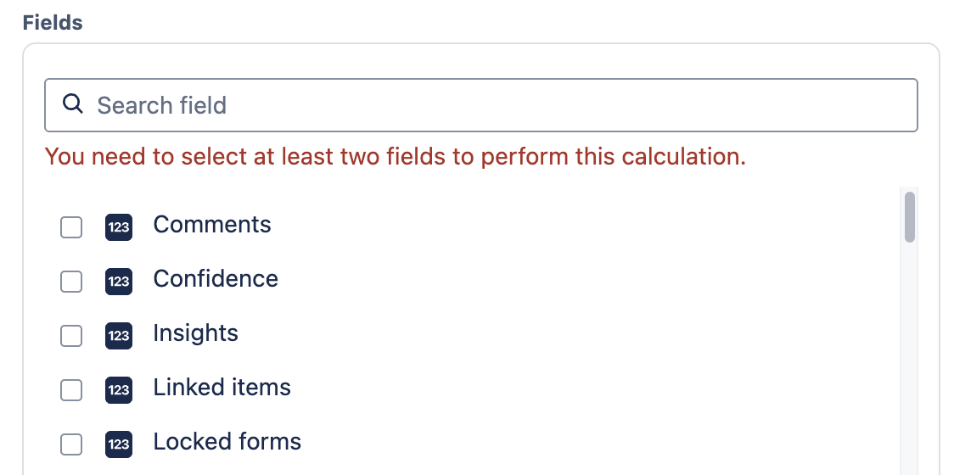The height and width of the screenshot is (475, 954).
Task: Click the 123 number icon beside Confidence
Action: [x=119, y=282]
